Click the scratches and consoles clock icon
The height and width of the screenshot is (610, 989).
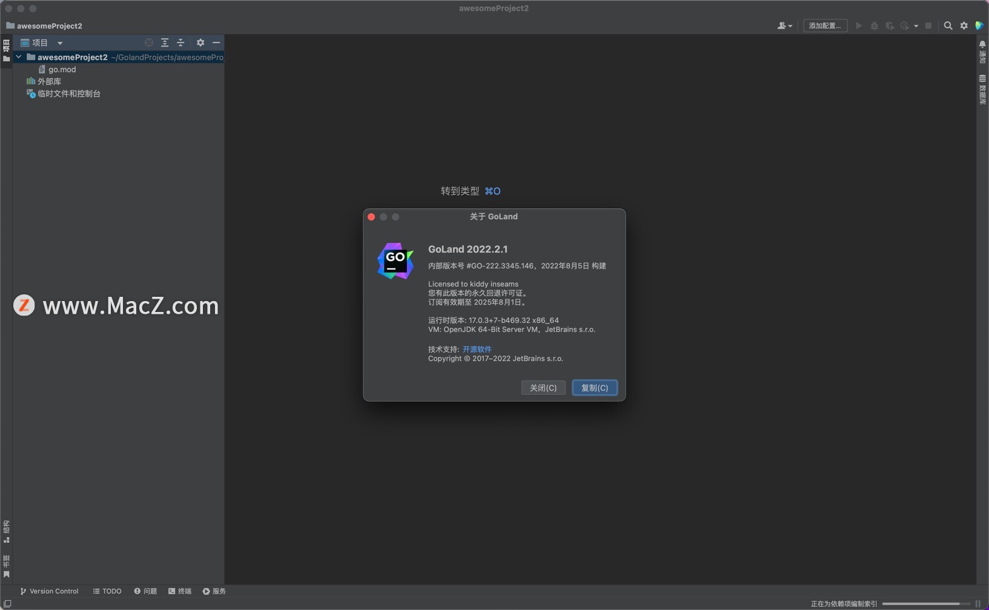click(31, 94)
